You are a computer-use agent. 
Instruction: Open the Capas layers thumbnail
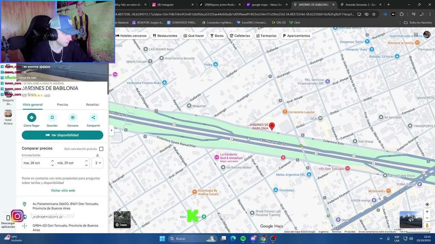[122, 220]
